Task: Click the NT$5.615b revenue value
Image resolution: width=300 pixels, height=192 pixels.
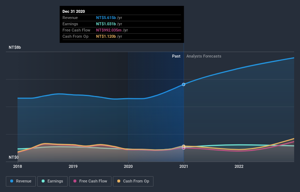Action: [x=106, y=18]
